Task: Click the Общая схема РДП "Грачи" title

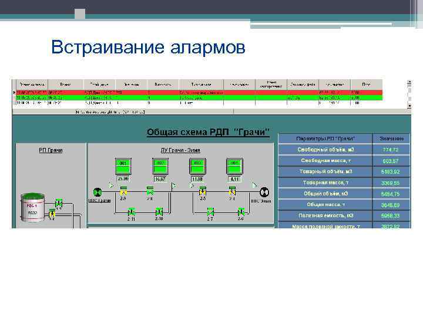Action: [x=208, y=132]
